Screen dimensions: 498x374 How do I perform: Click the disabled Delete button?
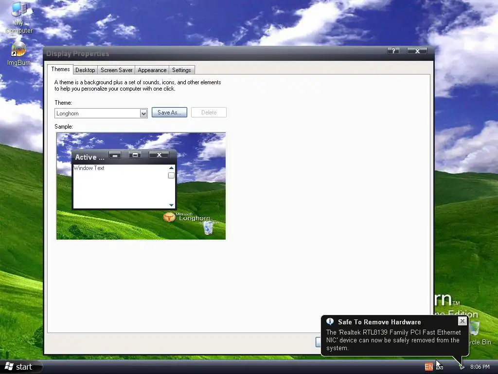pos(209,112)
